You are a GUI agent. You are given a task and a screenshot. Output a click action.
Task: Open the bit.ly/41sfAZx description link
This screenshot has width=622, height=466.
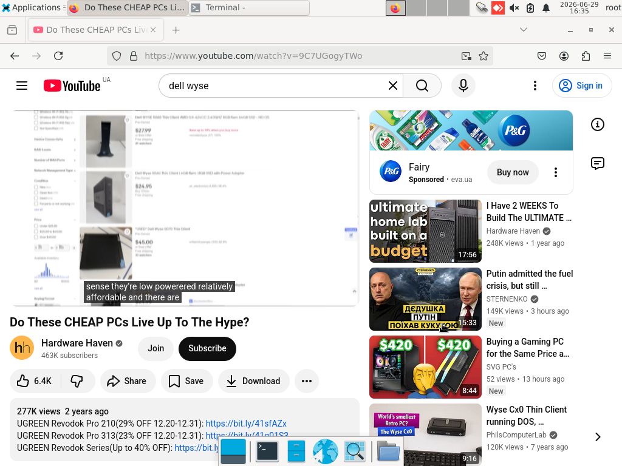point(246,424)
